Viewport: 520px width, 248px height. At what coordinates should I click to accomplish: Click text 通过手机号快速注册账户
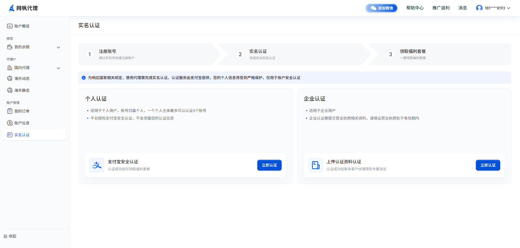click(x=117, y=58)
